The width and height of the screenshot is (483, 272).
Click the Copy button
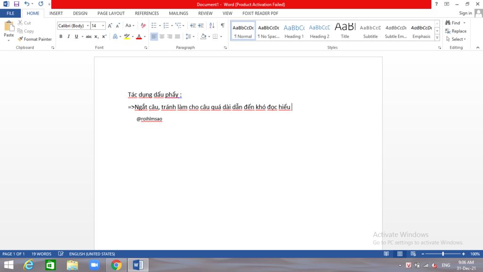[25, 31]
